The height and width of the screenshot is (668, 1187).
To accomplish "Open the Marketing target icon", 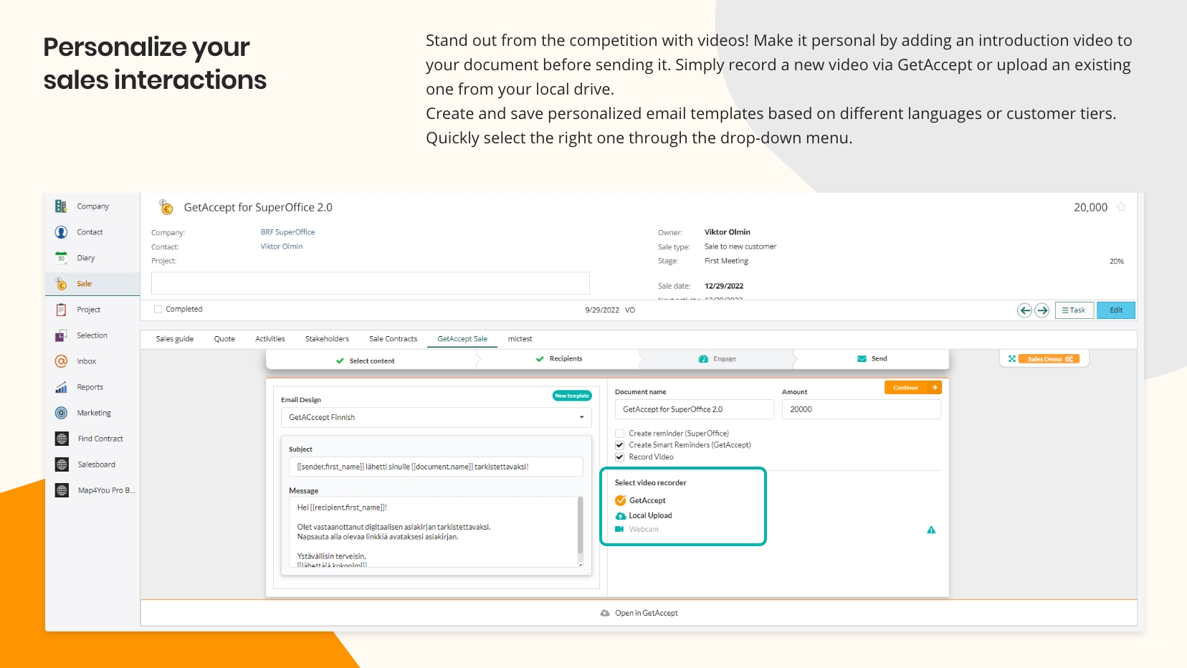I will point(61,413).
